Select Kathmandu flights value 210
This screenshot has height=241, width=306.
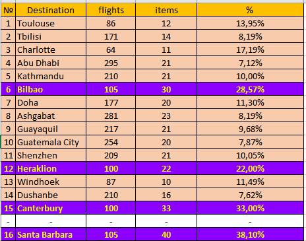pyautogui.click(x=111, y=76)
